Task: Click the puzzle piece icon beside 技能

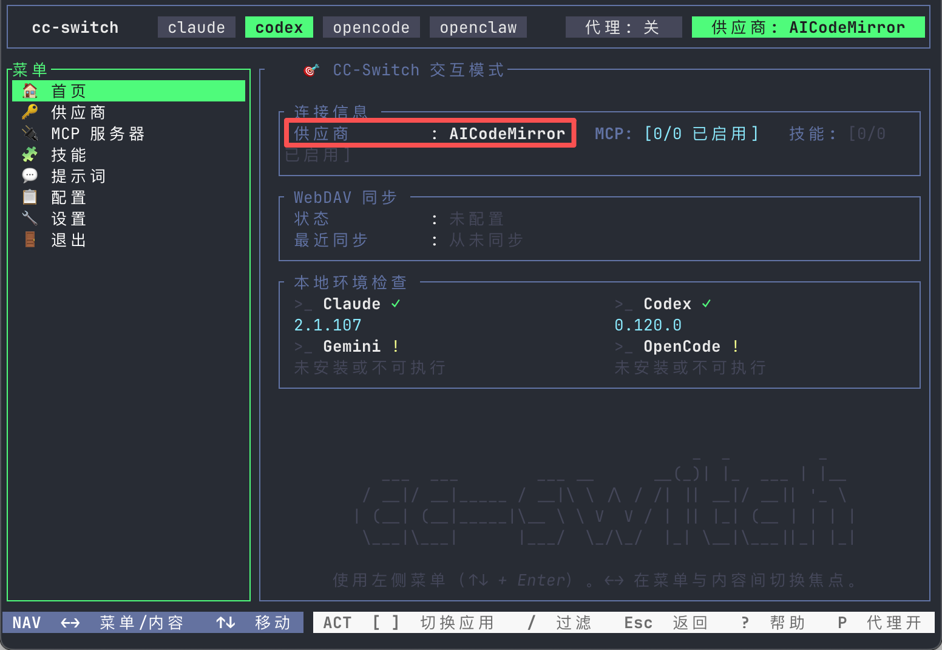Action: [30, 155]
